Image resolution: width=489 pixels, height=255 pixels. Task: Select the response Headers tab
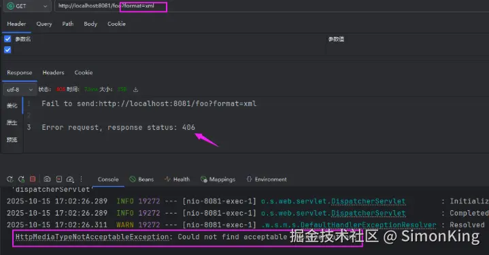coord(53,73)
